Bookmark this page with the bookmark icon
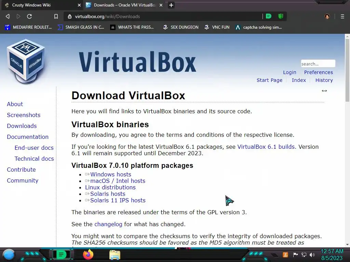 pyautogui.click(x=56, y=16)
